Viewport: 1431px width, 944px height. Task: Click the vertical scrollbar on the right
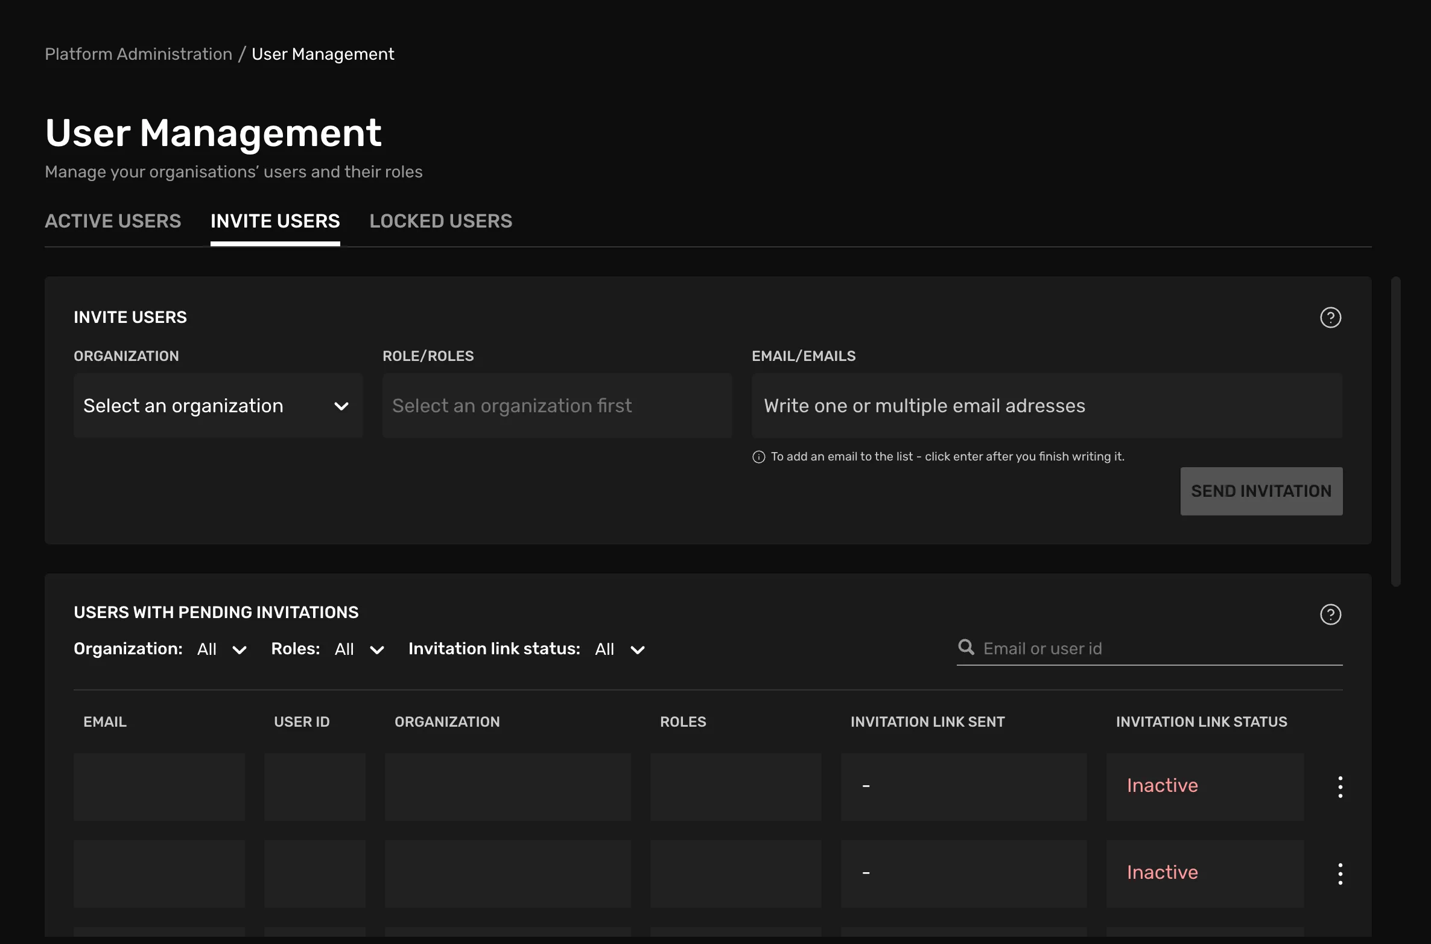pos(1396,431)
